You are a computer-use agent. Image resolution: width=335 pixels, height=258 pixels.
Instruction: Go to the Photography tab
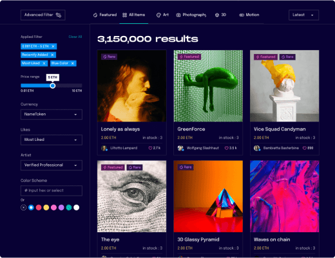click(x=191, y=15)
